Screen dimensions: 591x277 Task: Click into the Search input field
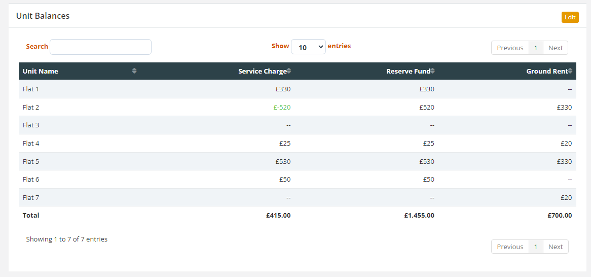click(100, 47)
